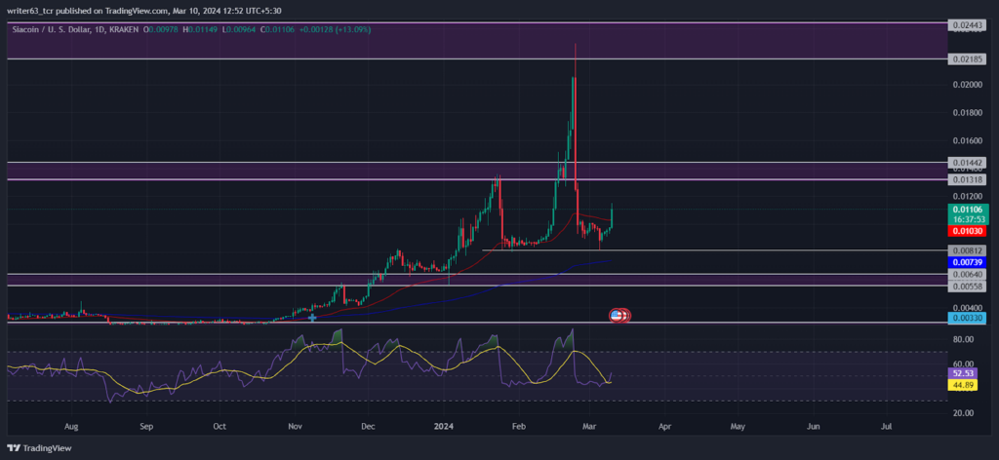Click the 0.01318 price level label

point(967,180)
